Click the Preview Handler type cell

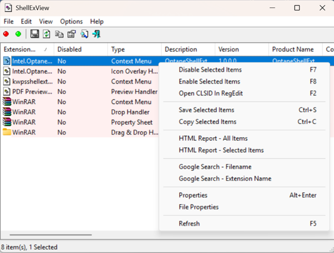(x=134, y=92)
